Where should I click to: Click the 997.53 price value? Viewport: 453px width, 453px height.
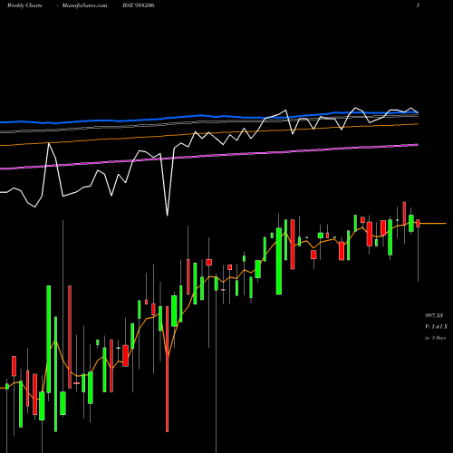pyautogui.click(x=434, y=315)
